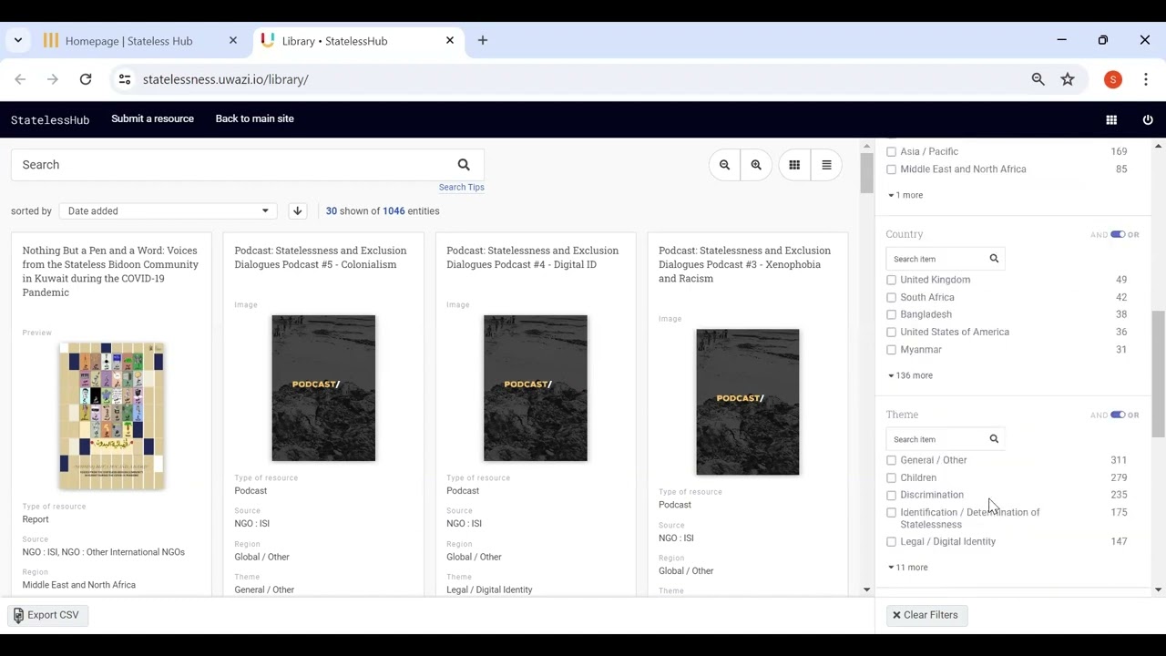
Task: Open Podcast #5 Colonialism card title
Action: coord(321,258)
